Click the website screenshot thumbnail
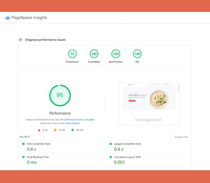 coord(149,103)
